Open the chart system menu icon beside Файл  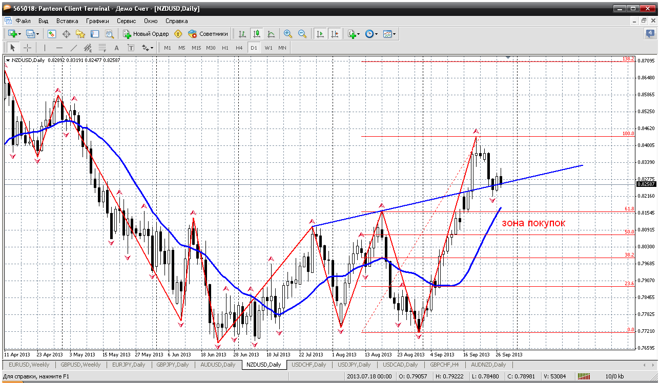[x=8, y=21]
